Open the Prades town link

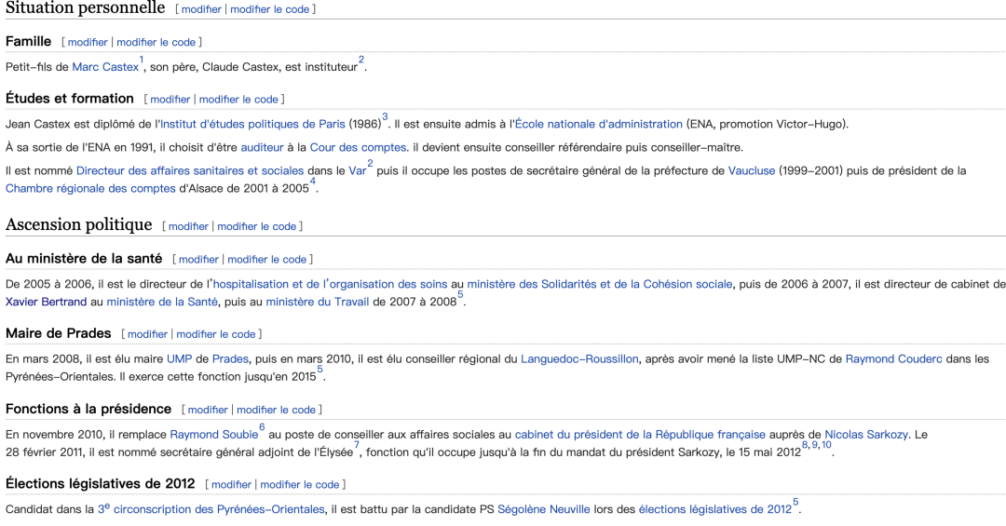click(x=230, y=359)
